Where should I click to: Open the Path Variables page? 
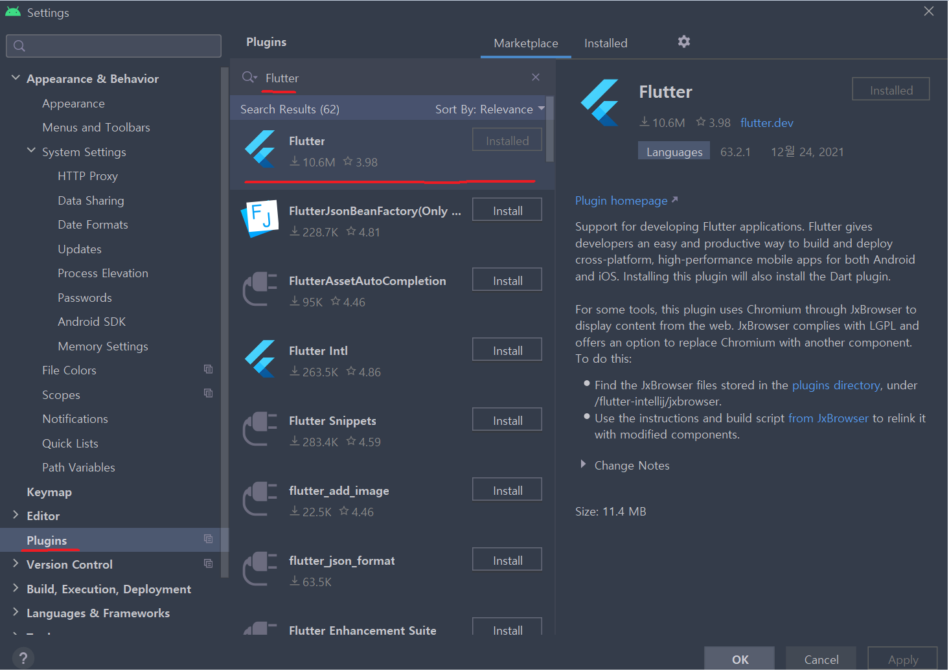click(78, 468)
